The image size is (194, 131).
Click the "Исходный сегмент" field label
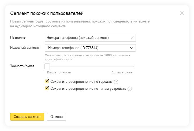[x=25, y=48]
